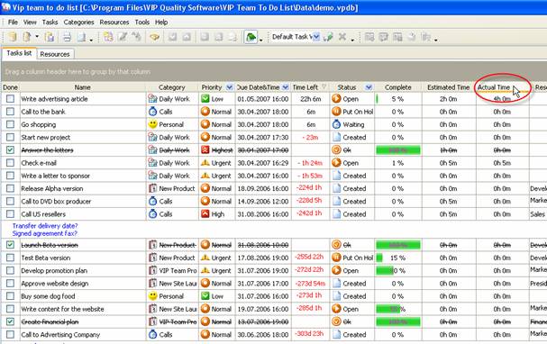
Task: Open the Priority column filter dropdown
Action: [x=229, y=87]
